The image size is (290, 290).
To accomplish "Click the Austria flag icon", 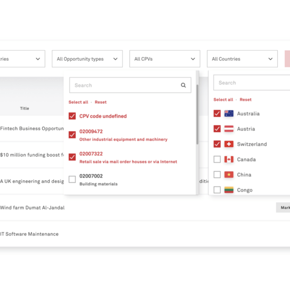I will pyautogui.click(x=229, y=128).
